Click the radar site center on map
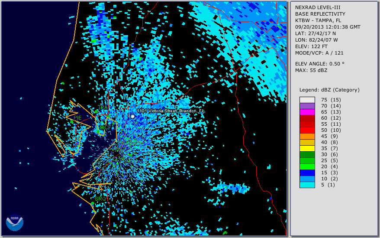Screen dimensions: 380x238 116,154
